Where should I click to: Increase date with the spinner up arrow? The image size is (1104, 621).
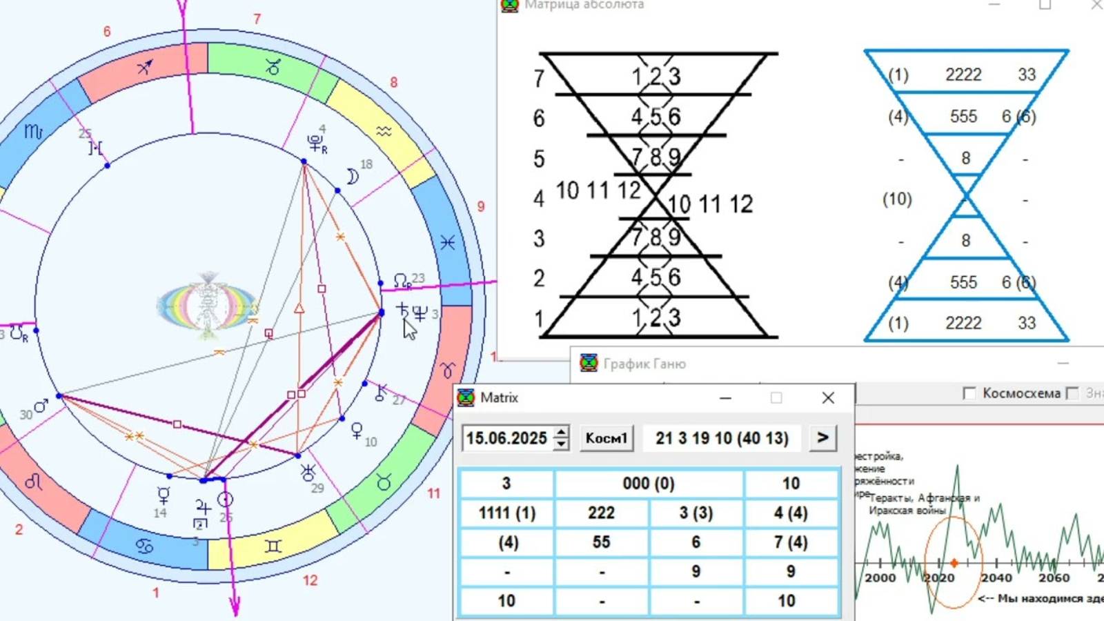coord(562,432)
